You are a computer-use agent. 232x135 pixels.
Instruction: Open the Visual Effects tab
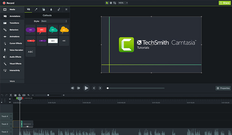point(12,64)
